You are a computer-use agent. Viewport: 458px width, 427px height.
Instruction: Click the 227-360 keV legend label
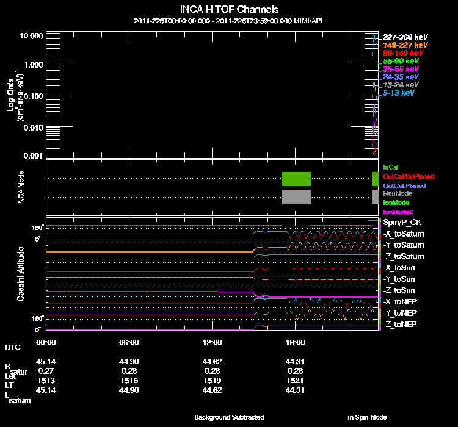coord(405,37)
